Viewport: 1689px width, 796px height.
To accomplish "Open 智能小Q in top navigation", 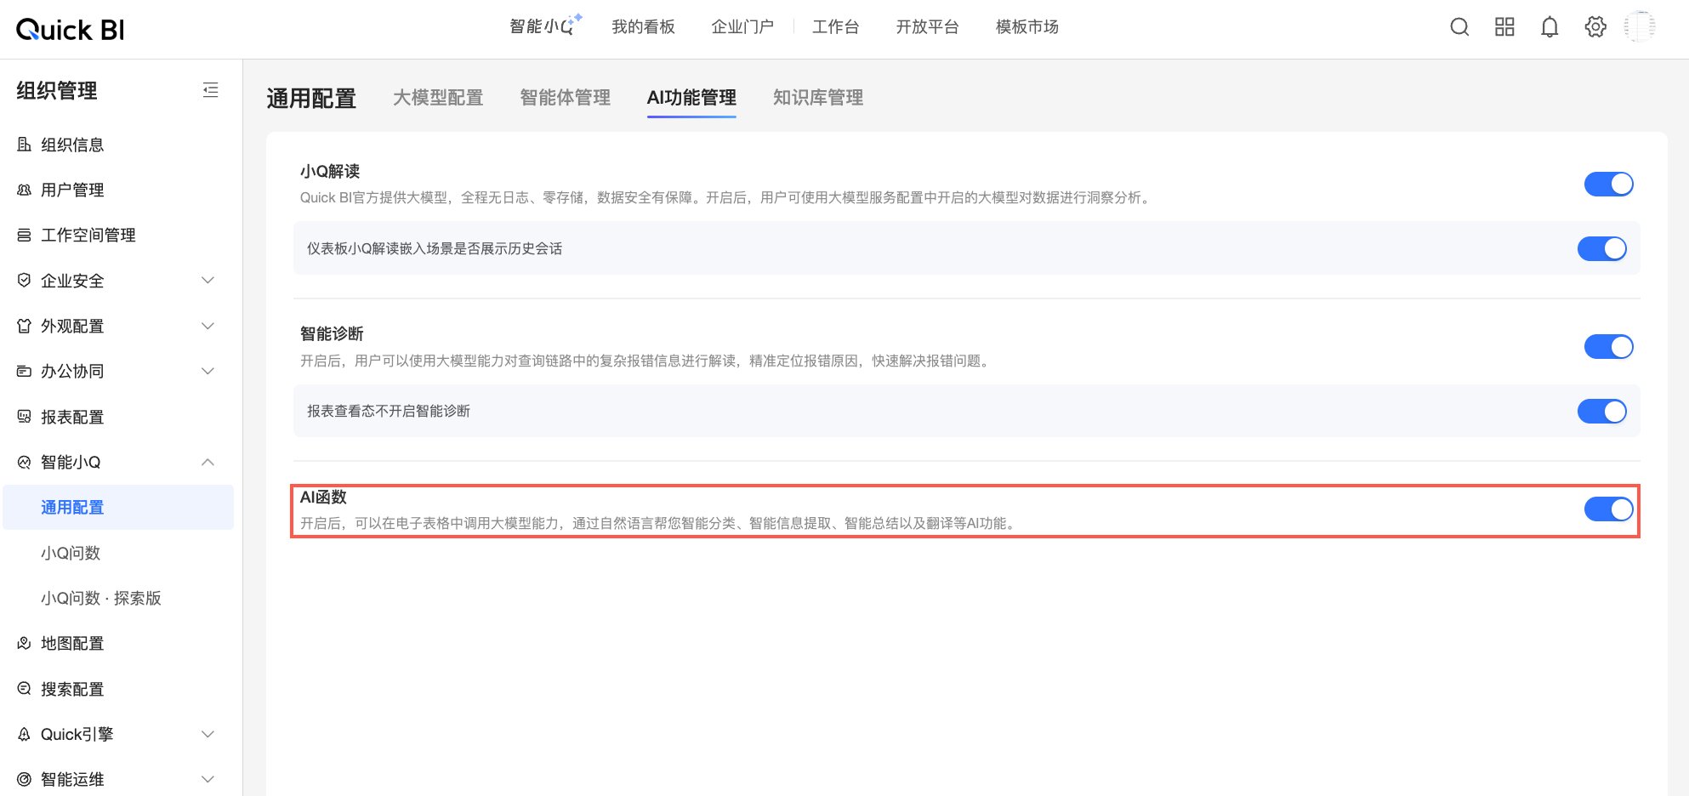I will coord(545,26).
